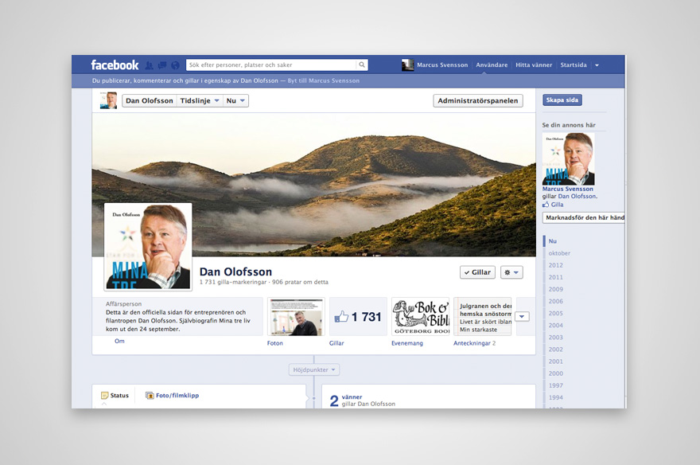Select the Status tab

pos(115,395)
